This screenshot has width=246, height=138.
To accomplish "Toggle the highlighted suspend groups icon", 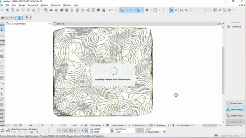I will tap(171, 10).
